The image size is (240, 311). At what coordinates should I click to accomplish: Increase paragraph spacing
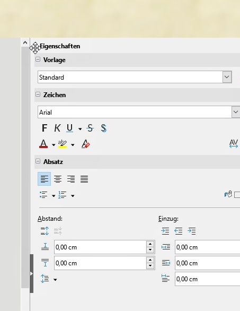45,231
